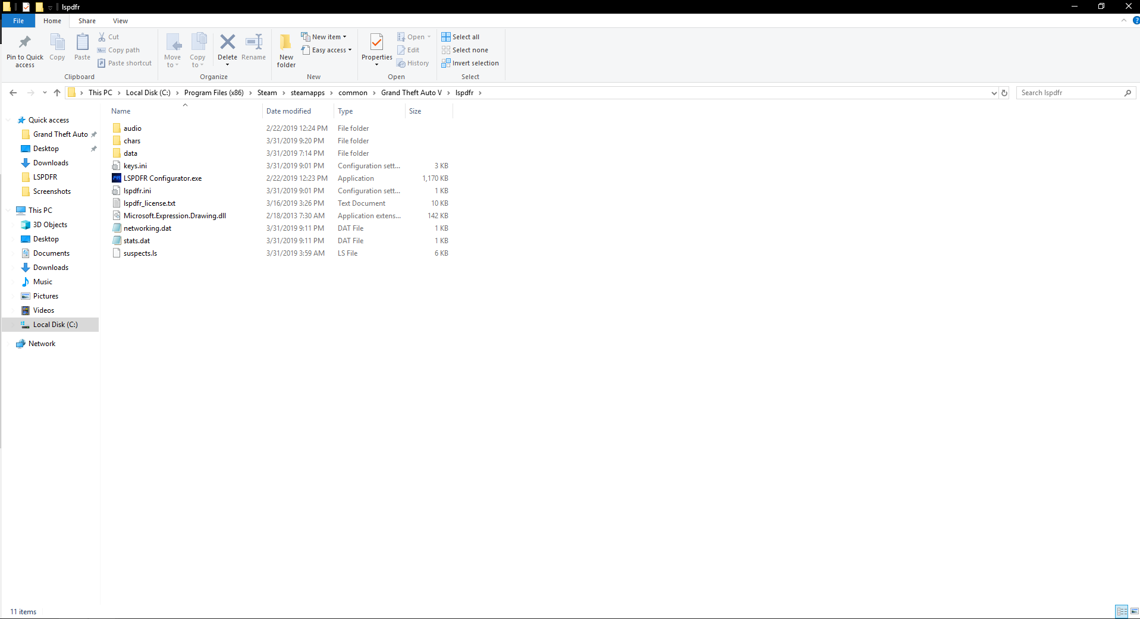Click the History ribbon button

coord(413,63)
